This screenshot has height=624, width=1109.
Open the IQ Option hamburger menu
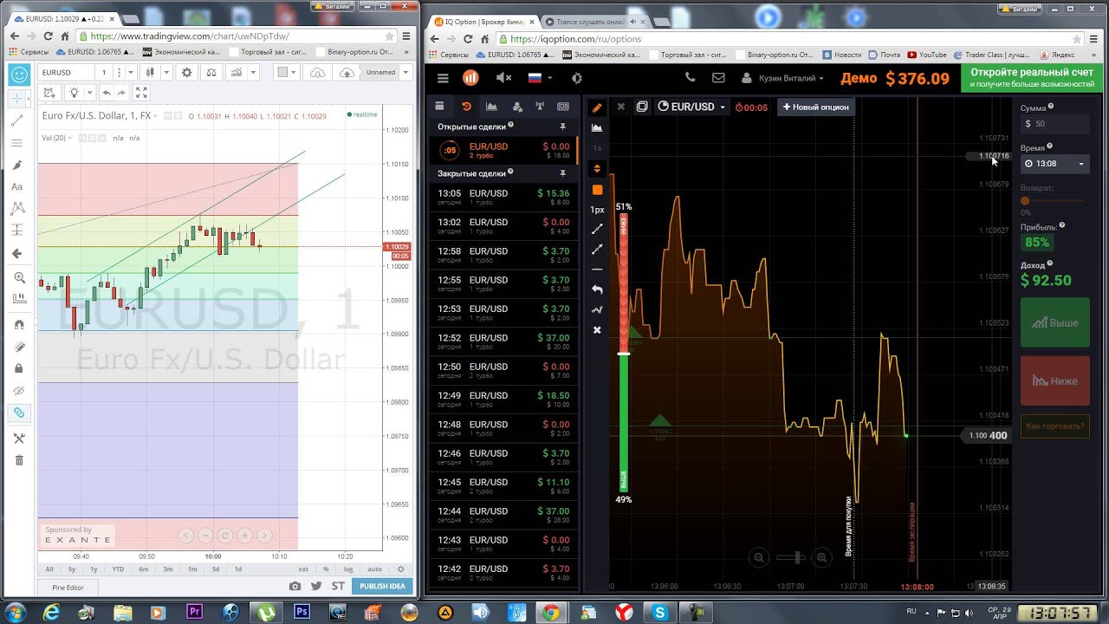(x=443, y=78)
